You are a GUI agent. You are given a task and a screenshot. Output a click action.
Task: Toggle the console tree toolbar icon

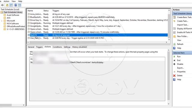click(x=11, y=5)
